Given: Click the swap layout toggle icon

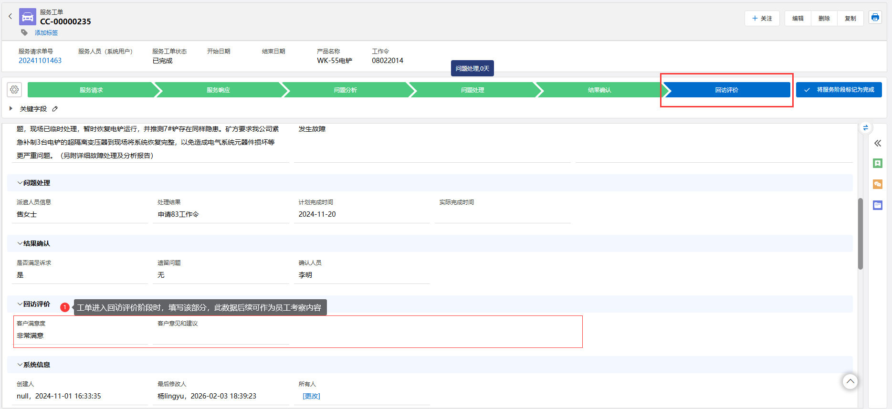Looking at the screenshot, I should (x=865, y=128).
